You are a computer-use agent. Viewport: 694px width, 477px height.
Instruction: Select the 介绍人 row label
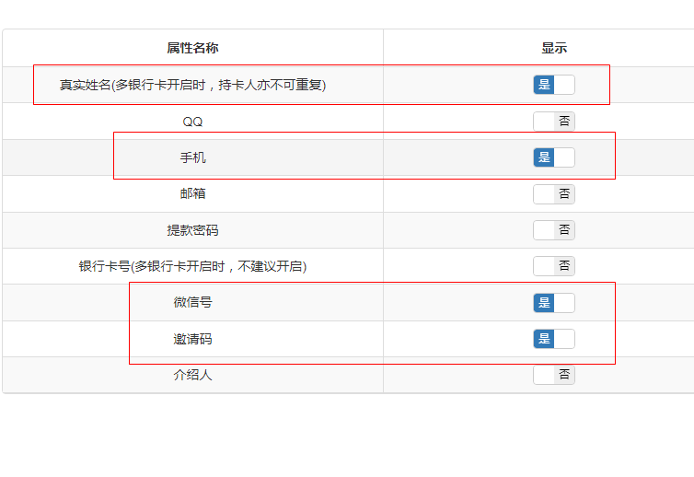click(x=192, y=375)
